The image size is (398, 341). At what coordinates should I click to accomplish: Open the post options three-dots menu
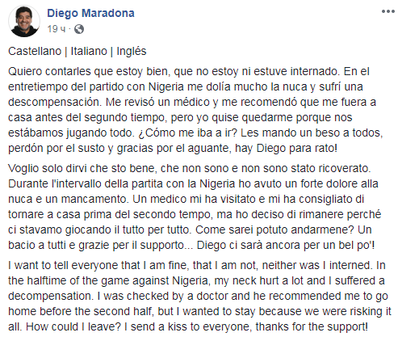coord(388,11)
